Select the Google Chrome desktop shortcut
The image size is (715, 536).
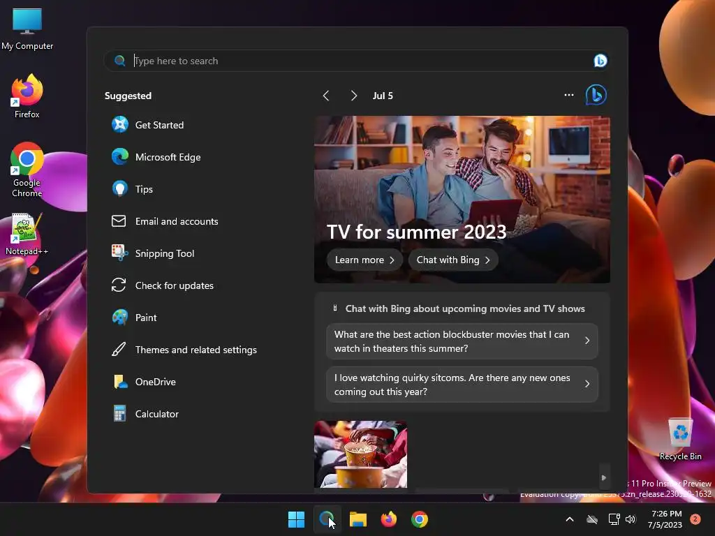[x=27, y=170]
